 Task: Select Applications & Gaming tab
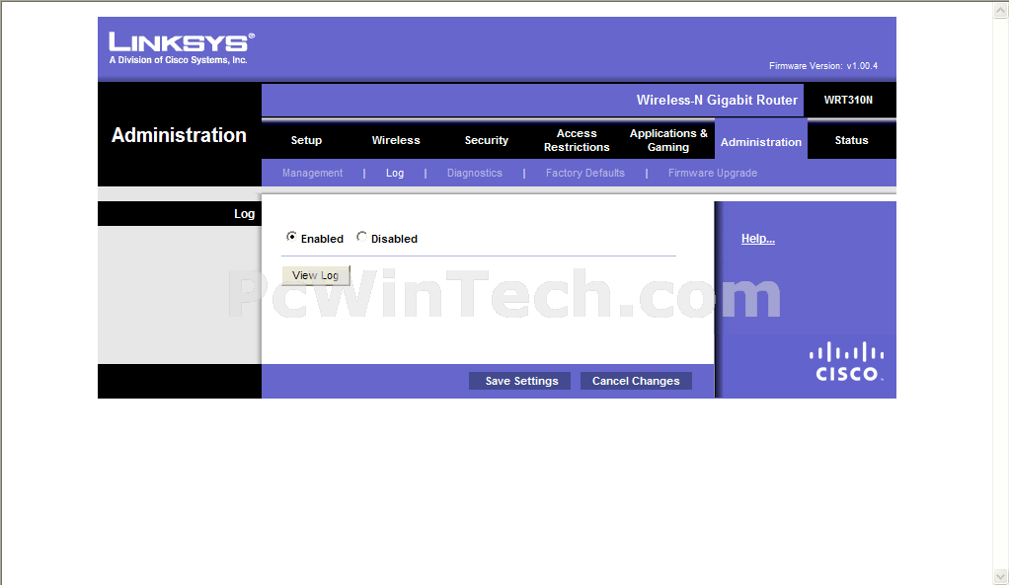pyautogui.click(x=668, y=140)
